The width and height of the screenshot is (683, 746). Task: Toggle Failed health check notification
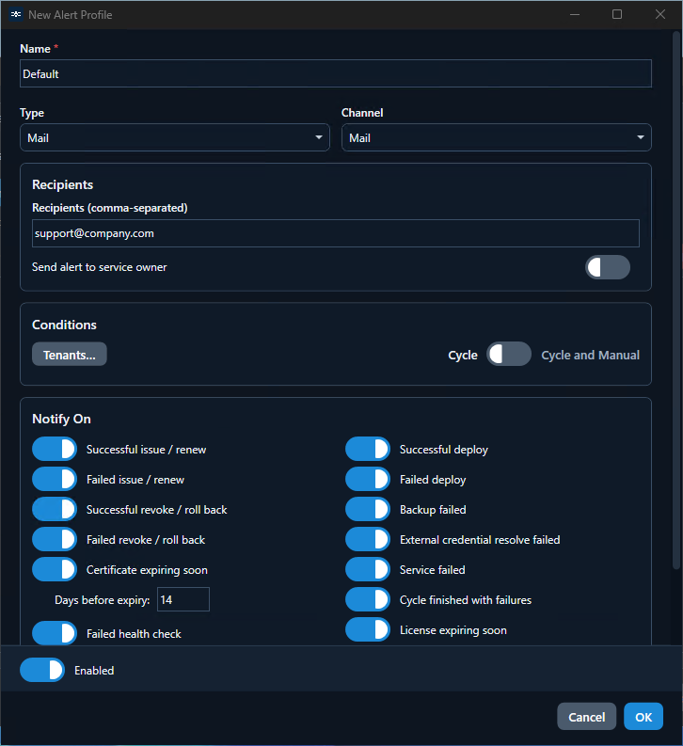[x=55, y=633]
